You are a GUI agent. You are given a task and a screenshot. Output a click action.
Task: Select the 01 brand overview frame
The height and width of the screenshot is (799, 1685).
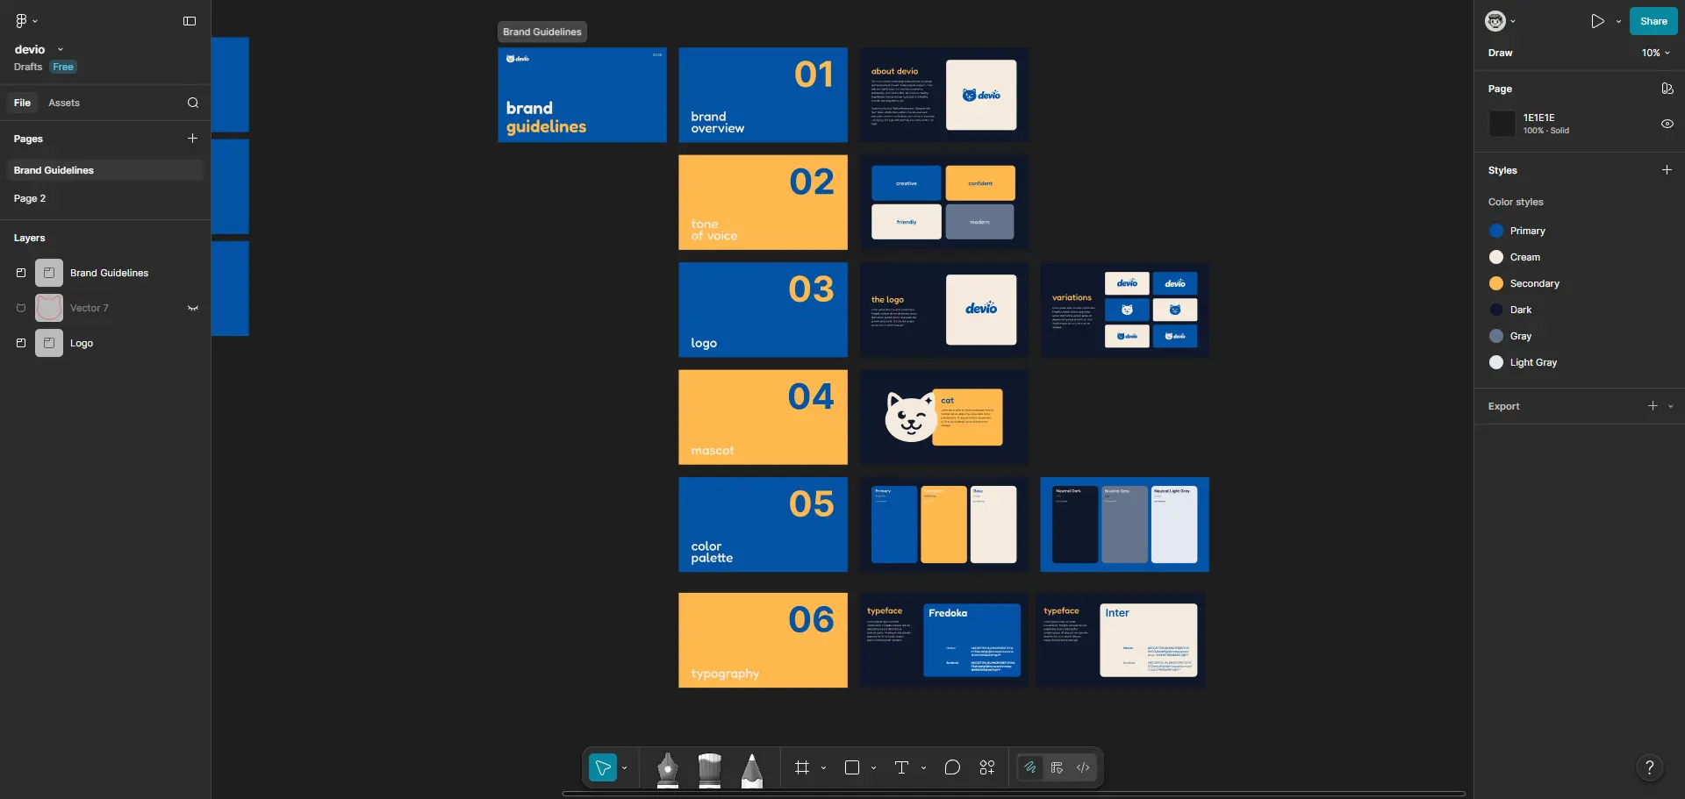click(x=763, y=95)
